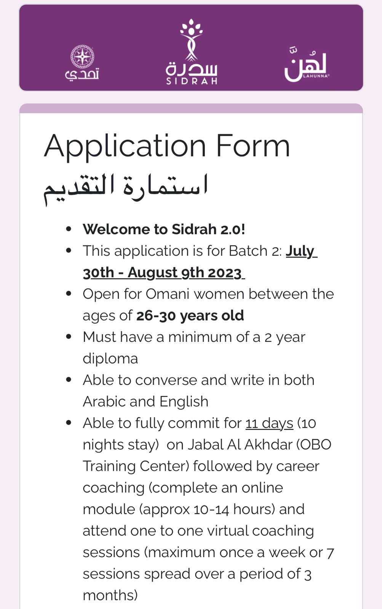Click the Sidrah tree logo
This screenshot has height=609, width=382.
tap(192, 51)
